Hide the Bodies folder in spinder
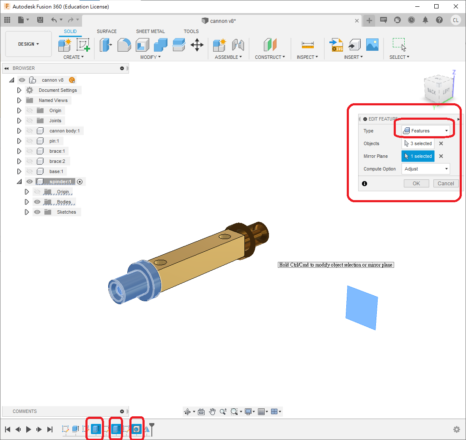466x440 pixels. (x=37, y=202)
